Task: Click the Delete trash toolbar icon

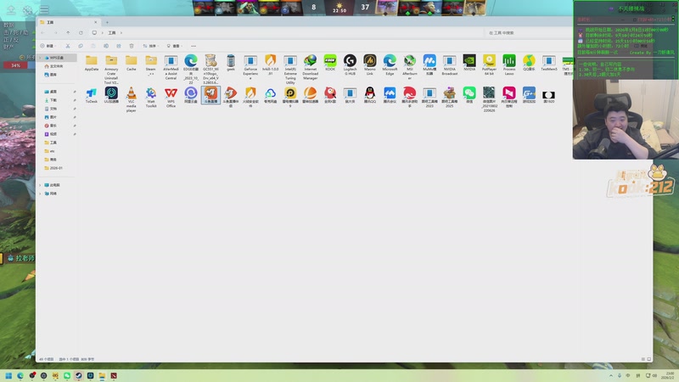Action: 132,46
